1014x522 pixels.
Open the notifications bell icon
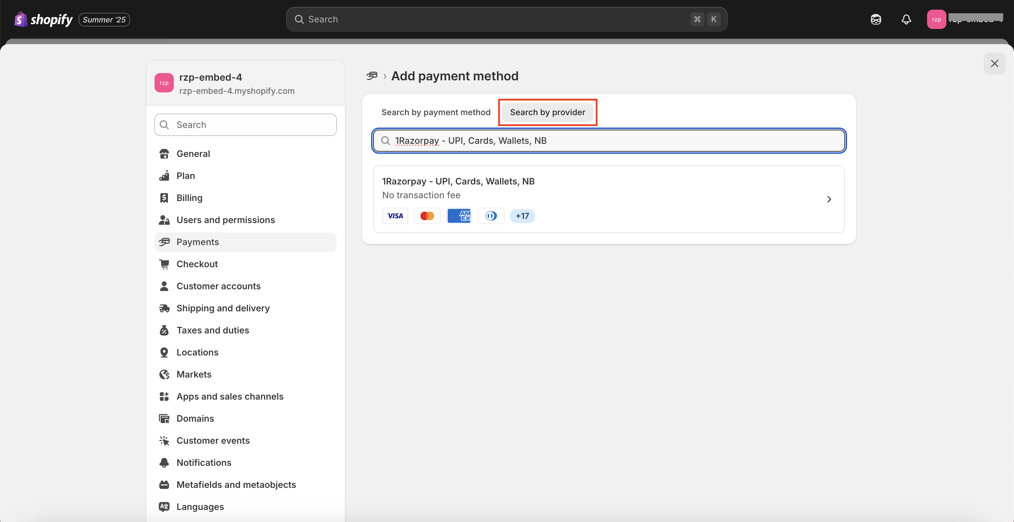(906, 19)
